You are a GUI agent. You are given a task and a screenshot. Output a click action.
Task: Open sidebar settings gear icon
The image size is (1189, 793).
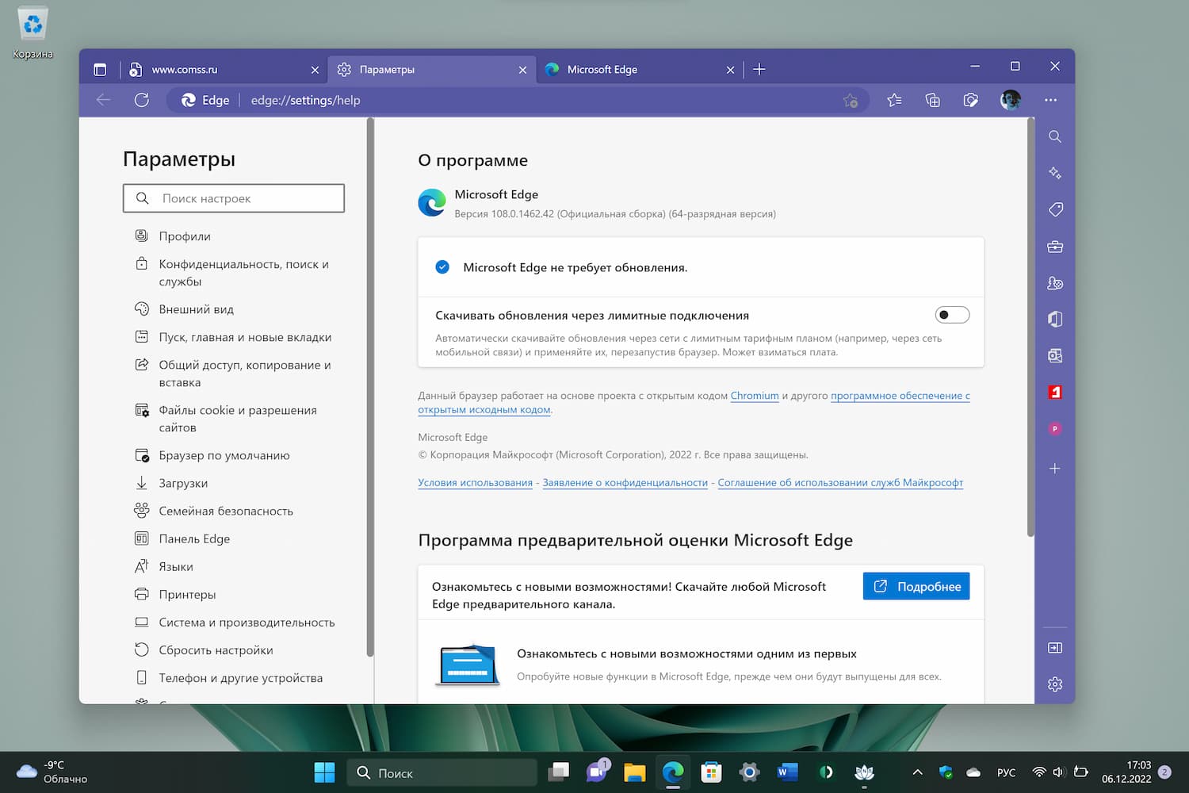tap(1055, 684)
